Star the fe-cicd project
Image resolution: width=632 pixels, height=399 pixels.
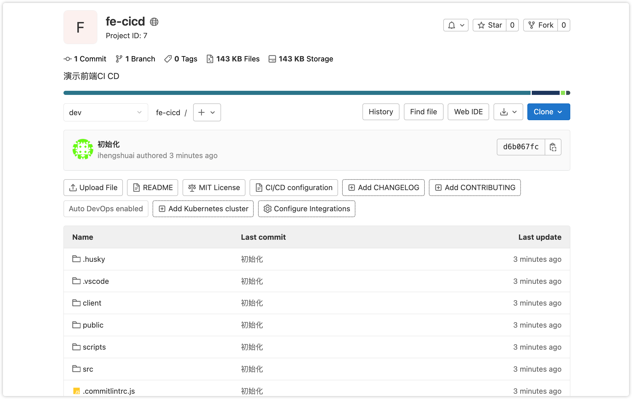tap(489, 25)
